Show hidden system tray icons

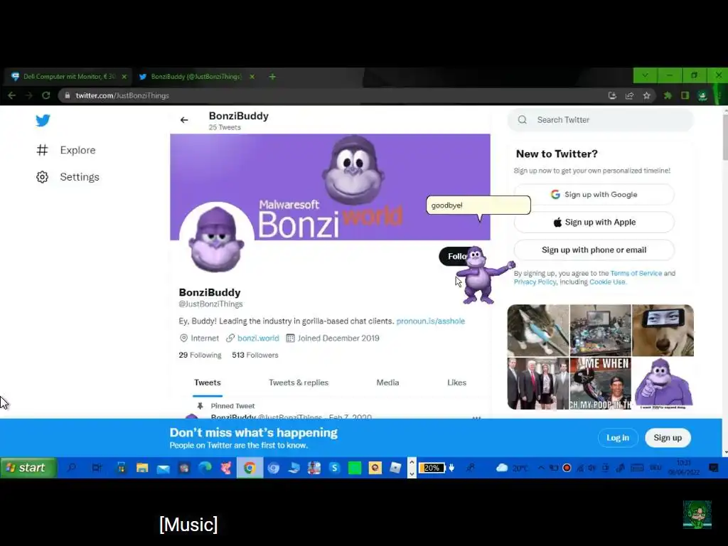pos(541,468)
